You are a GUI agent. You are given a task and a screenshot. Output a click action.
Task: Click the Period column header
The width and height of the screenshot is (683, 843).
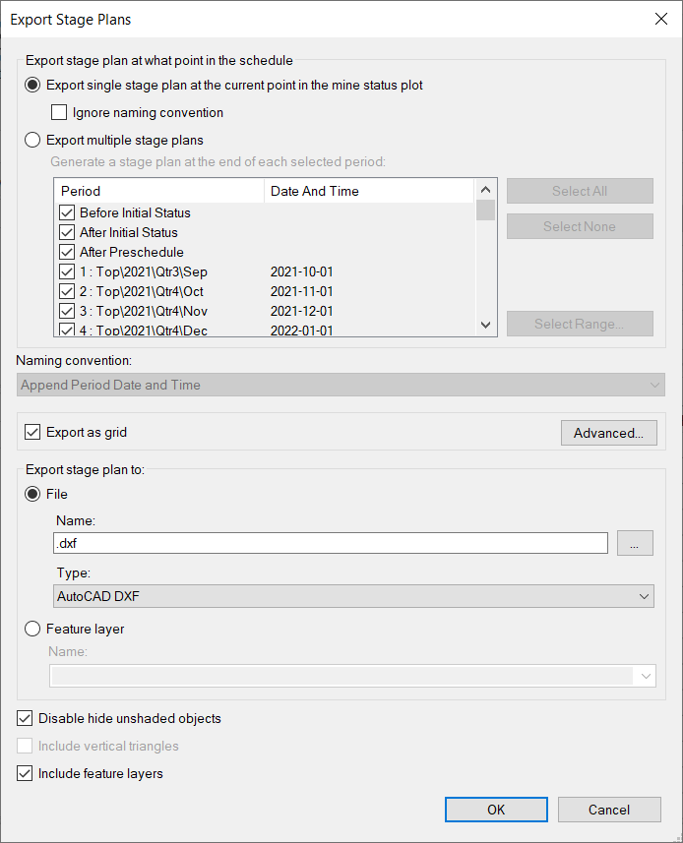[x=159, y=191]
